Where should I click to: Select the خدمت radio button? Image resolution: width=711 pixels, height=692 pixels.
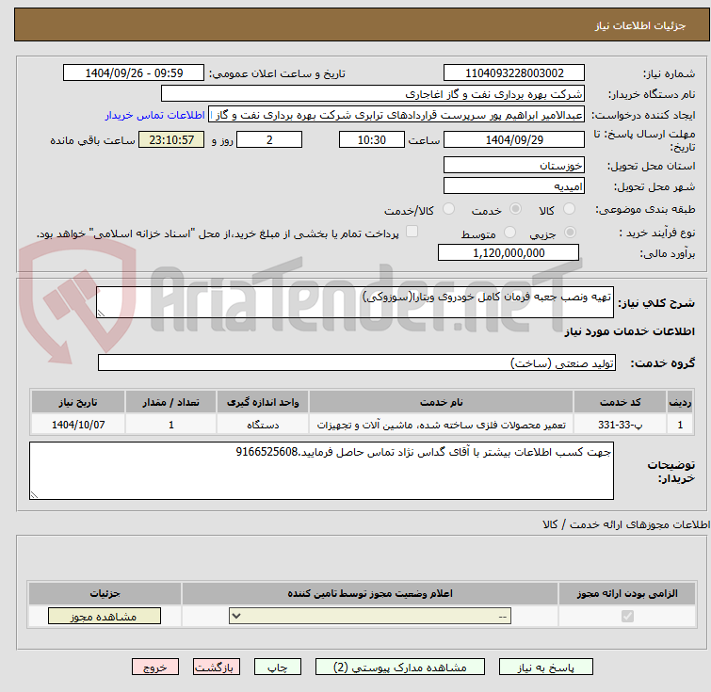[515, 209]
